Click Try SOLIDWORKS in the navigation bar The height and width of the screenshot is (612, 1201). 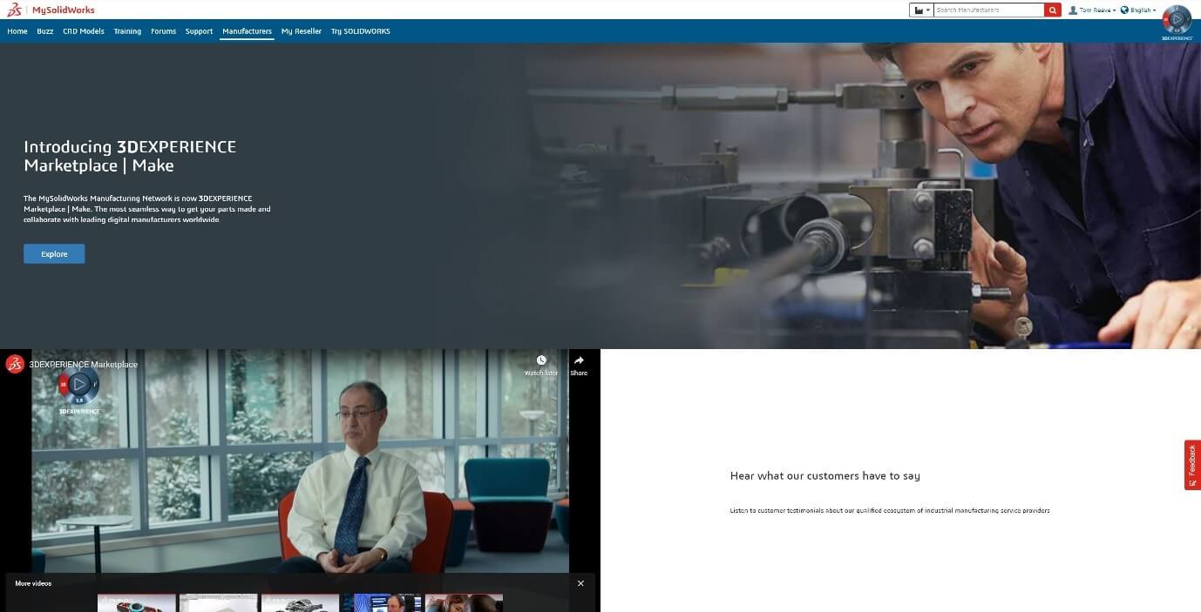pyautogui.click(x=361, y=31)
